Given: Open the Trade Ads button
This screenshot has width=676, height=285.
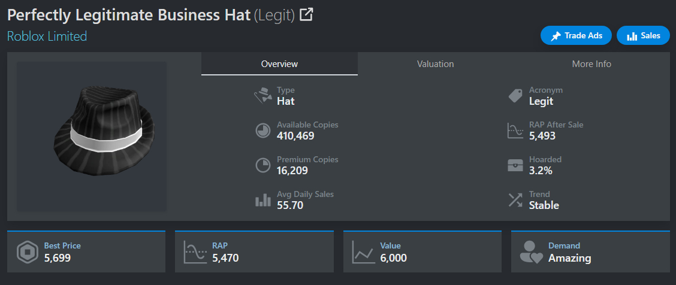Looking at the screenshot, I should [x=576, y=36].
